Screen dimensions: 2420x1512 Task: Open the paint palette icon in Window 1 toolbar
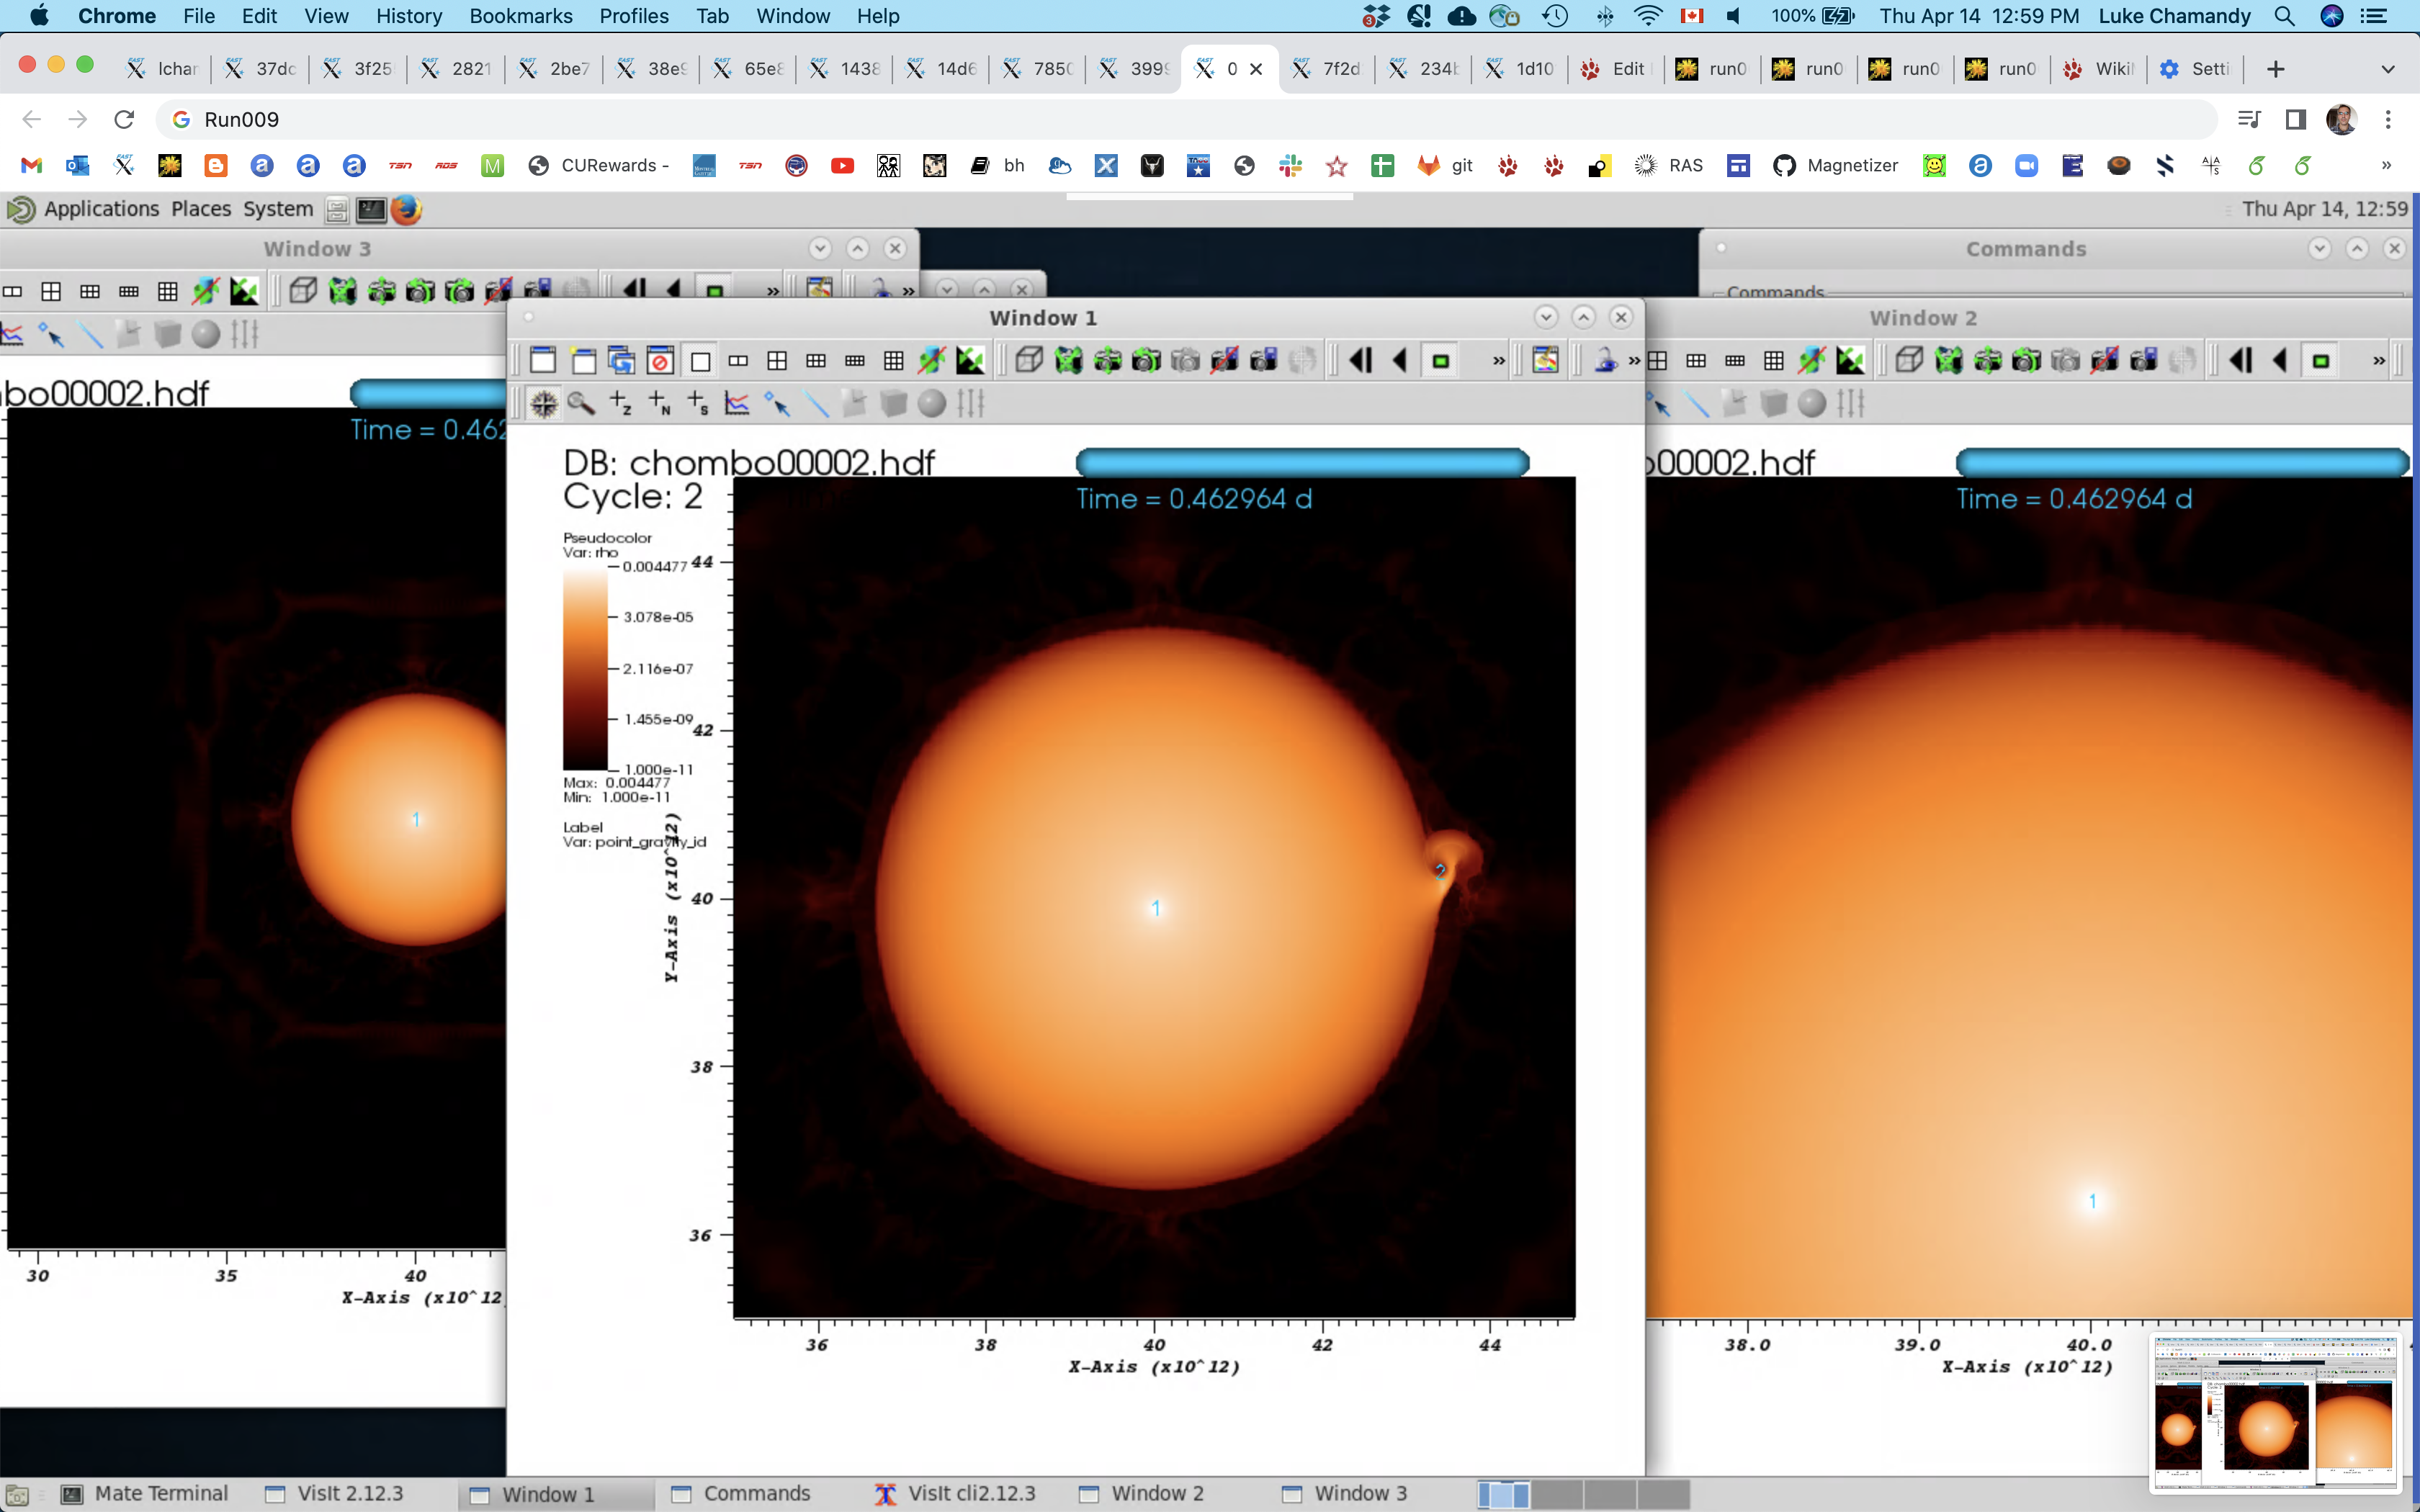click(1545, 361)
